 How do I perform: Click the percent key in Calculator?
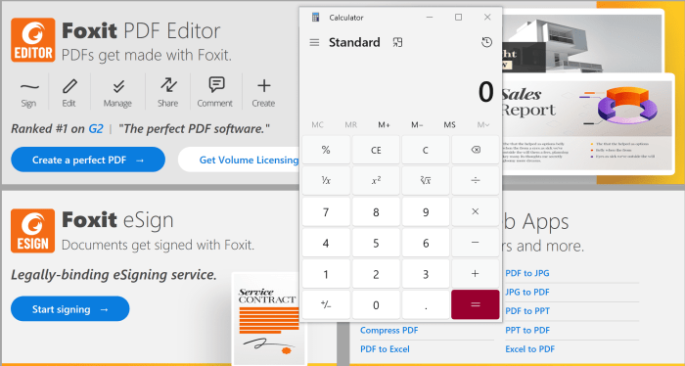pyautogui.click(x=326, y=150)
